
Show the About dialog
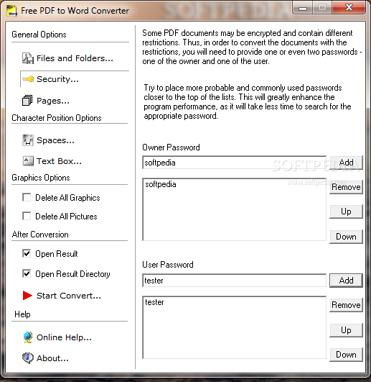click(52, 358)
